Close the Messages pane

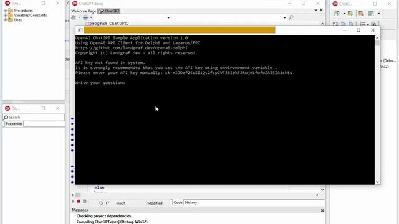point(322,210)
